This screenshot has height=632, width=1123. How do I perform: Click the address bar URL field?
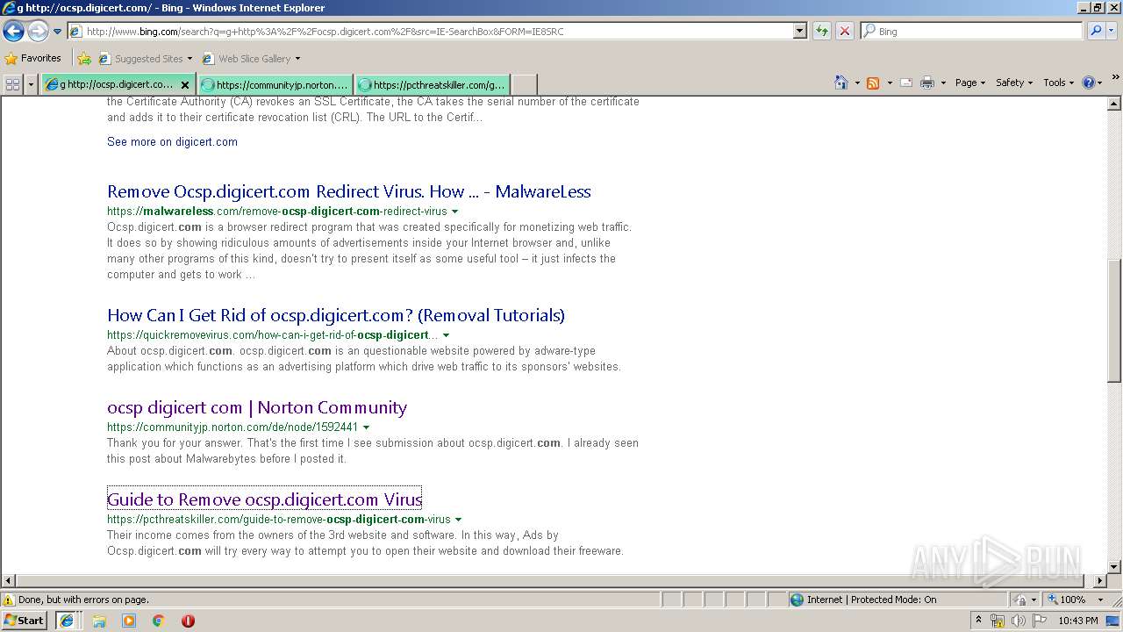point(430,31)
